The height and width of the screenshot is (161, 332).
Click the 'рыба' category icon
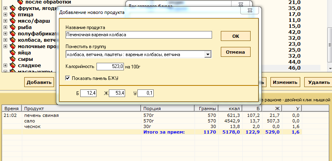[13, 27]
